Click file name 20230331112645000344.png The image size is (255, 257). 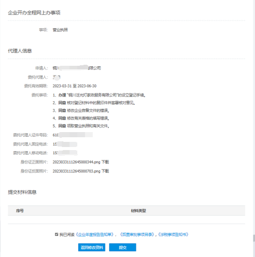pyautogui.click(x=76, y=162)
